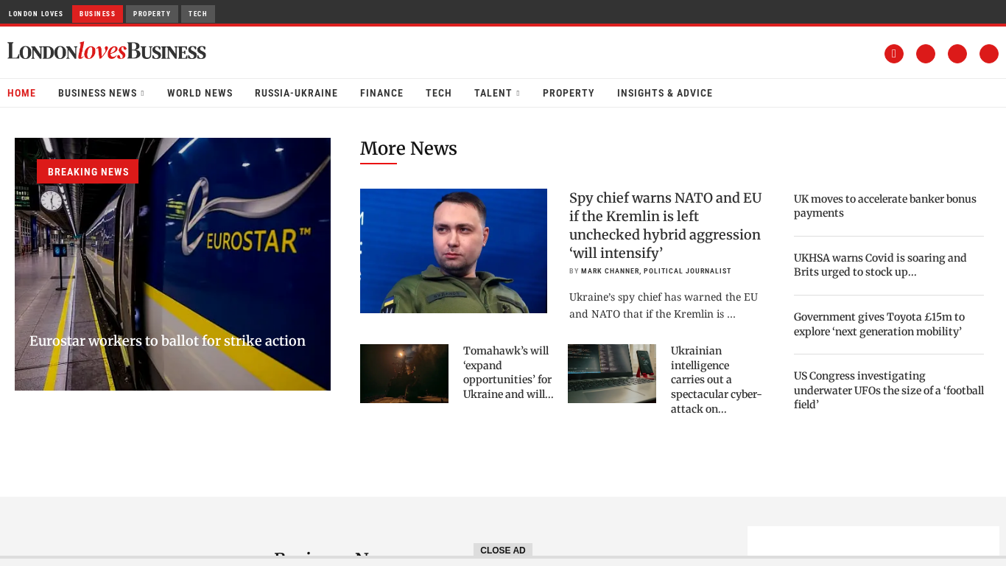Screen dimensions: 1006x566
Task: Click the cyber-attack laptop thumbnail image
Action: click(611, 374)
